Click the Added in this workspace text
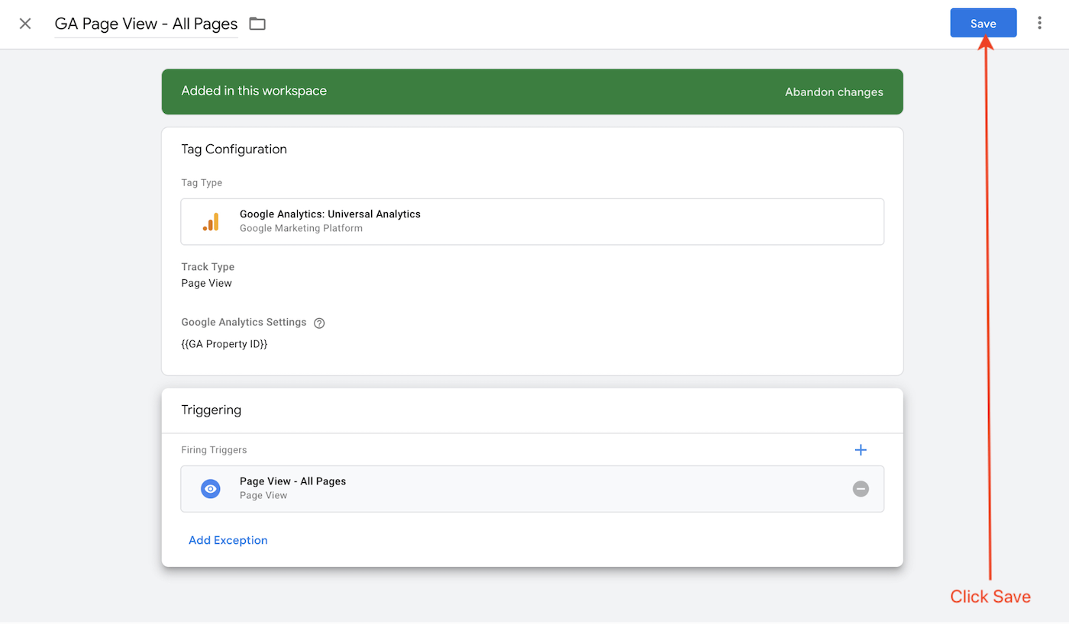 click(x=254, y=91)
